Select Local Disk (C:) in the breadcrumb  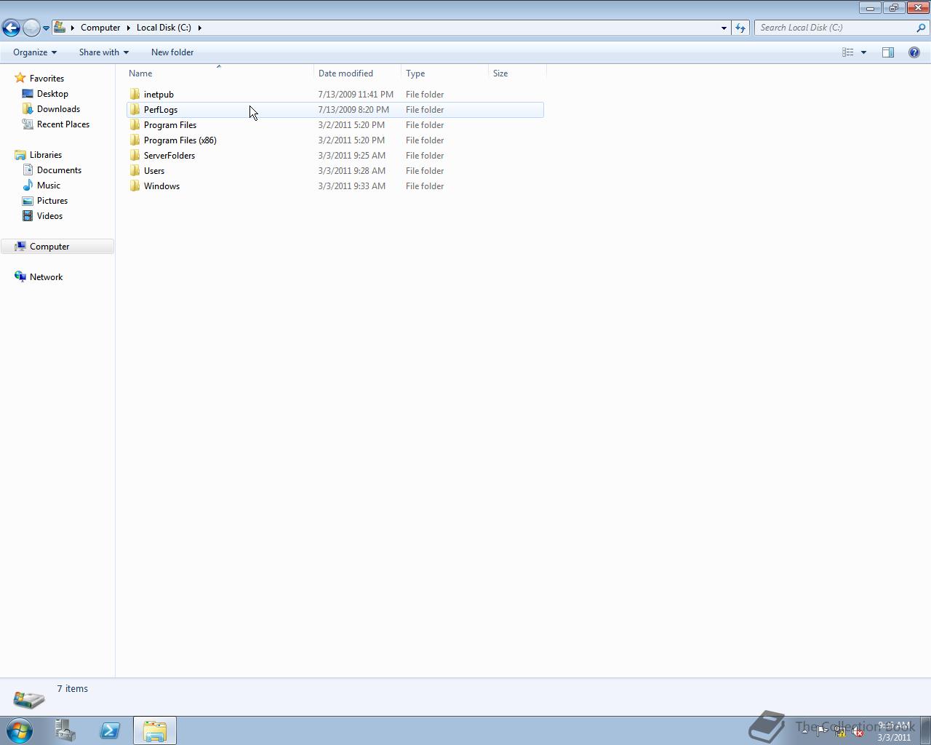coord(164,28)
